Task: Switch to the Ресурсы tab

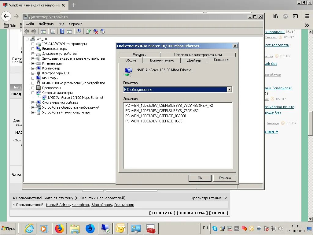Action: point(139,54)
